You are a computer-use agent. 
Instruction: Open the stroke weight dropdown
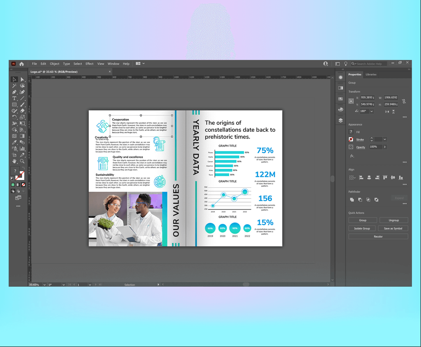(x=385, y=139)
